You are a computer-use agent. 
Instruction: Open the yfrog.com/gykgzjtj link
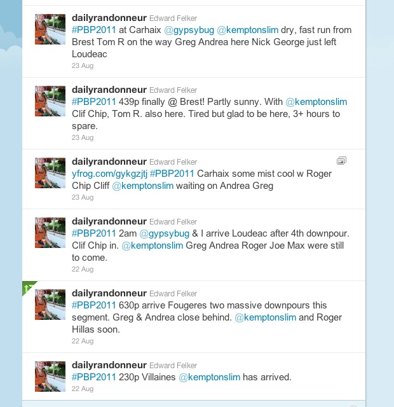point(109,174)
